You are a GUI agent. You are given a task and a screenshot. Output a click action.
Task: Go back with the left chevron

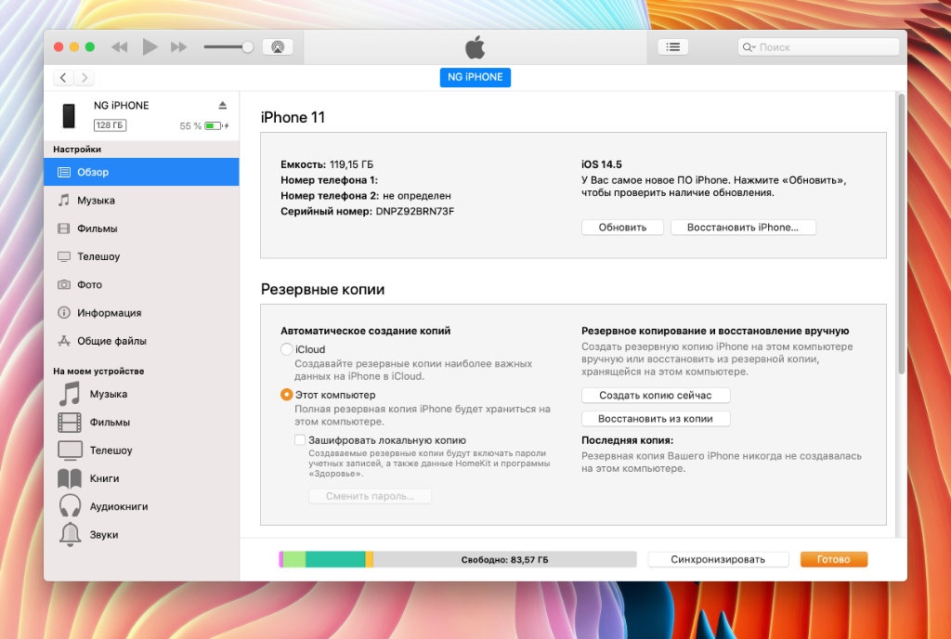point(63,78)
